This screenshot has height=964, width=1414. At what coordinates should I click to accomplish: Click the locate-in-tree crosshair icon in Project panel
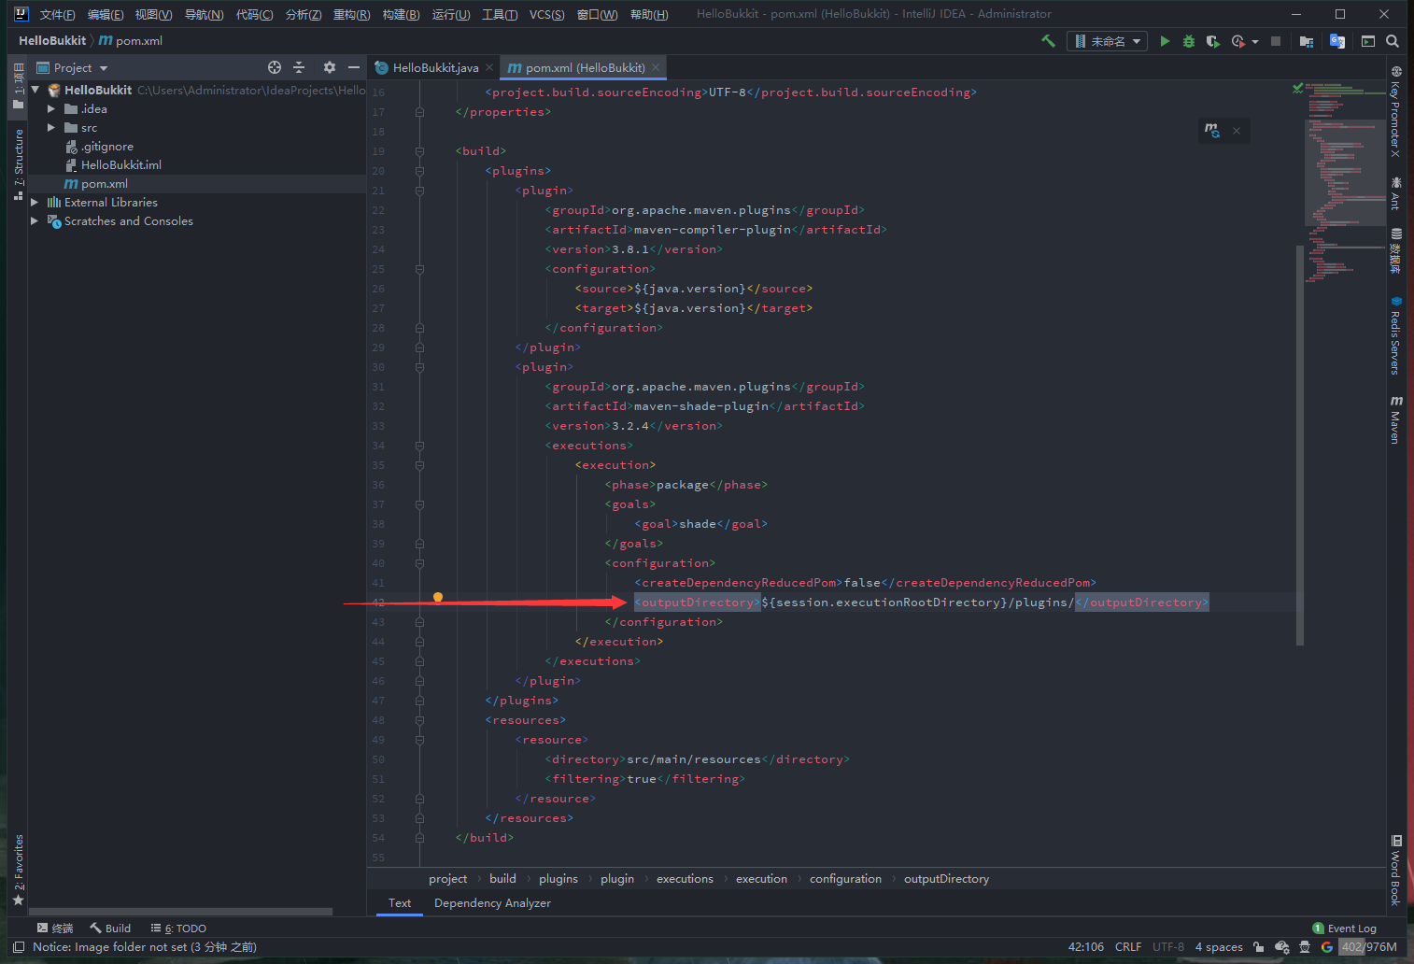[x=275, y=67]
